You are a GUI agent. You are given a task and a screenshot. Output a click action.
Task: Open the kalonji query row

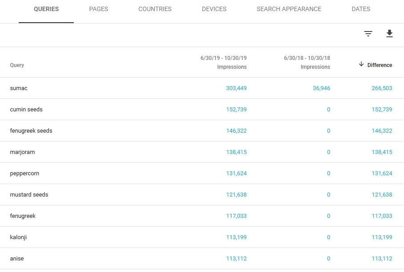(18, 237)
